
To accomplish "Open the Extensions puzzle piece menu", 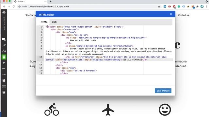I will pos(197,6).
